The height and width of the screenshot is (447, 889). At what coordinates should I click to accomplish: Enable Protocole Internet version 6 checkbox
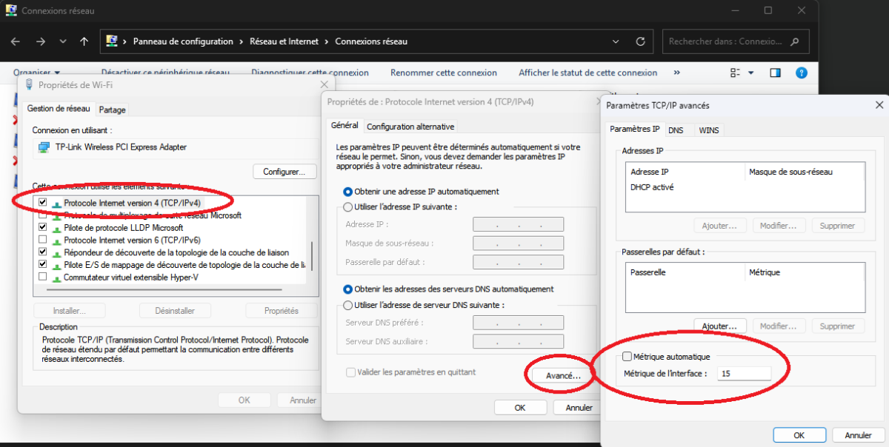43,240
